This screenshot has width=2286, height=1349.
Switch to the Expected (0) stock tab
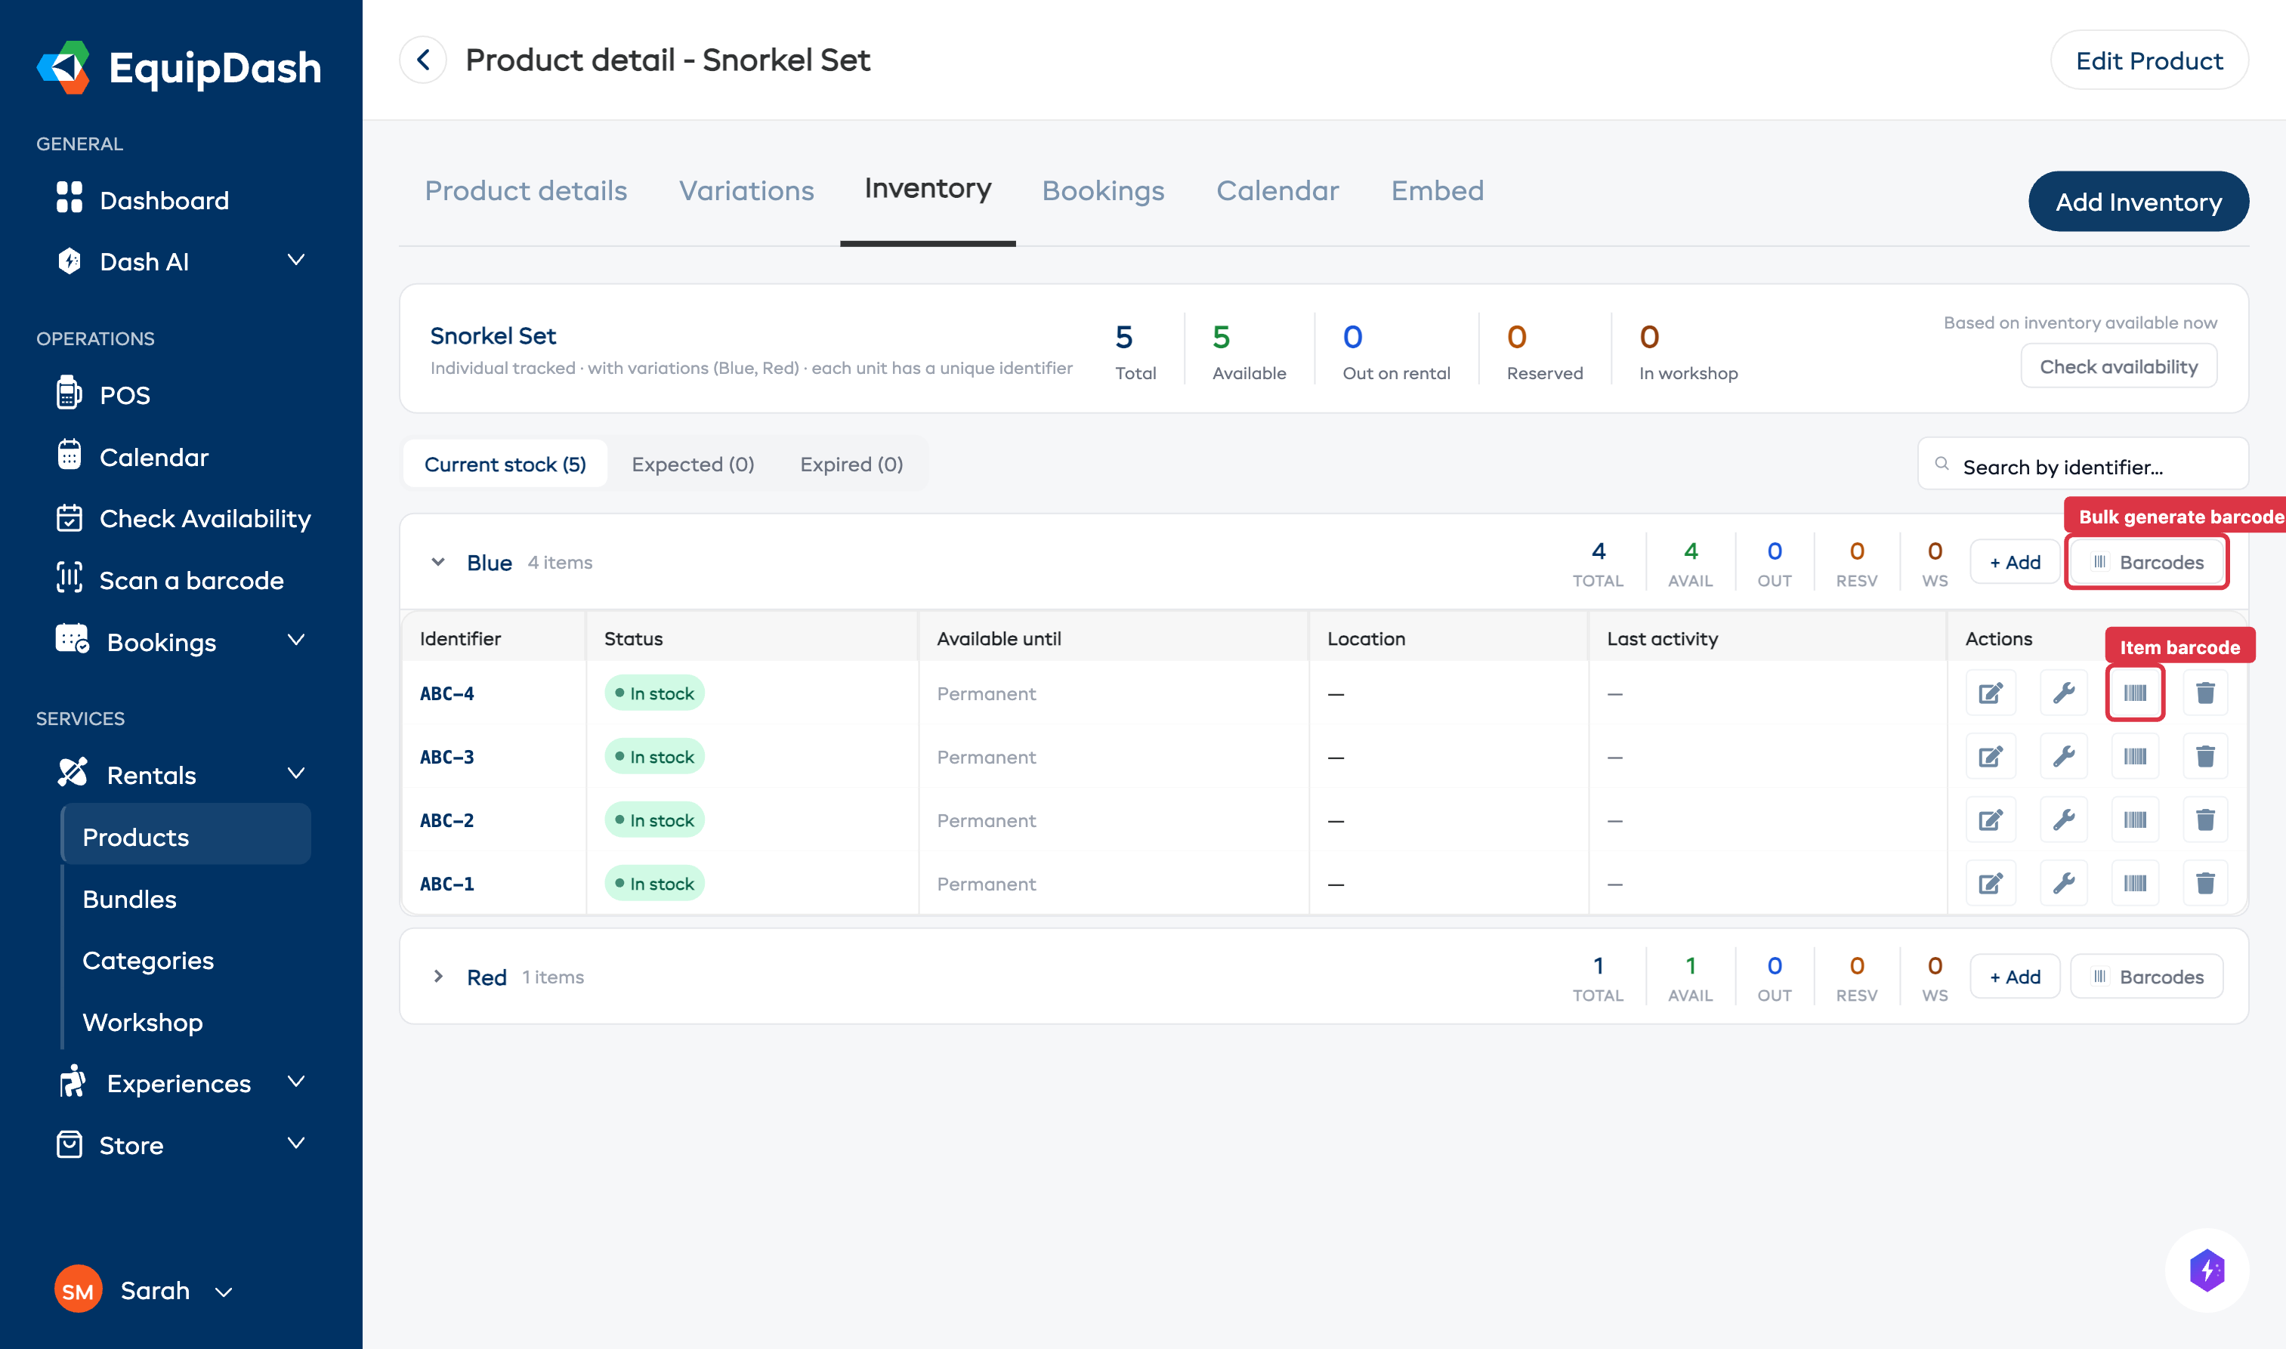693,464
